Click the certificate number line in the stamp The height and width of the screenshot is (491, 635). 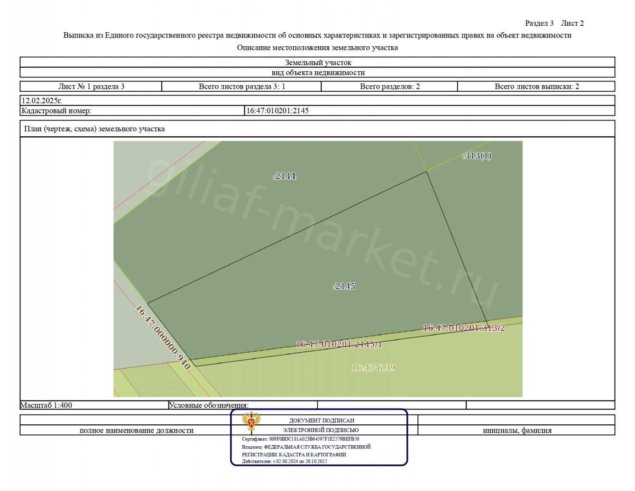pos(301,439)
